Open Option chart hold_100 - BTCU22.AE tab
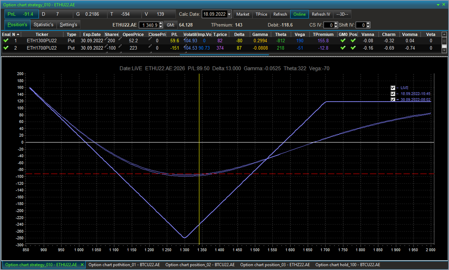The width and height of the screenshot is (449, 270). [347, 264]
